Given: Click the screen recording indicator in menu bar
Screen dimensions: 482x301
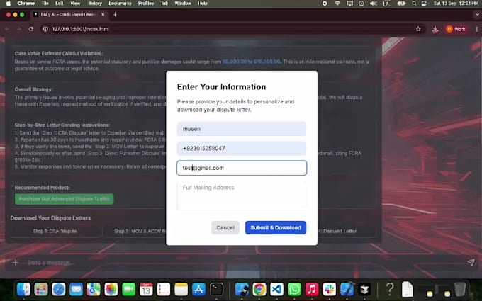Looking at the screenshot, I should [325, 4].
